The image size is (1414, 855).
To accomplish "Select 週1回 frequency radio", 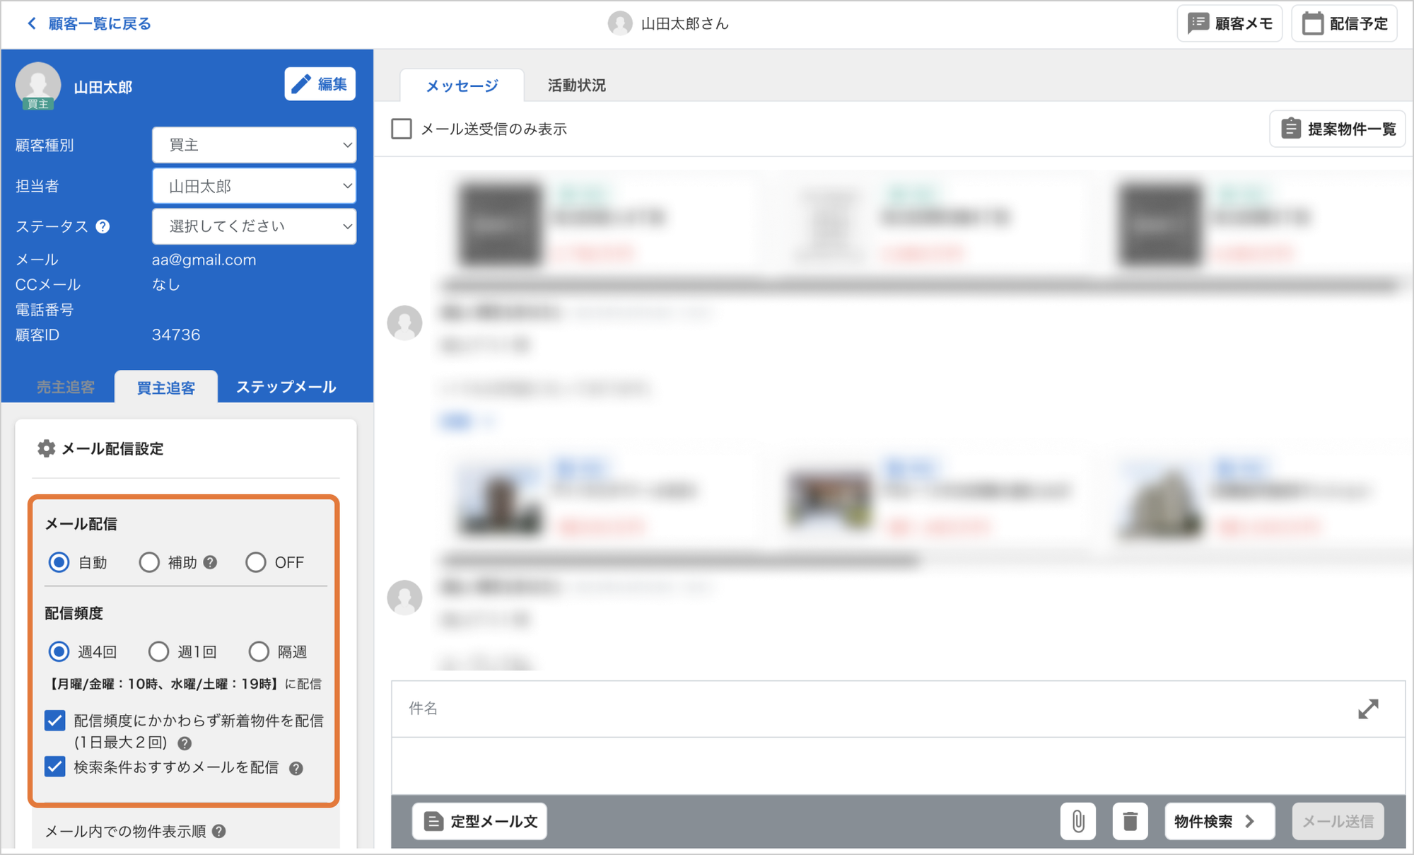I will [x=158, y=651].
